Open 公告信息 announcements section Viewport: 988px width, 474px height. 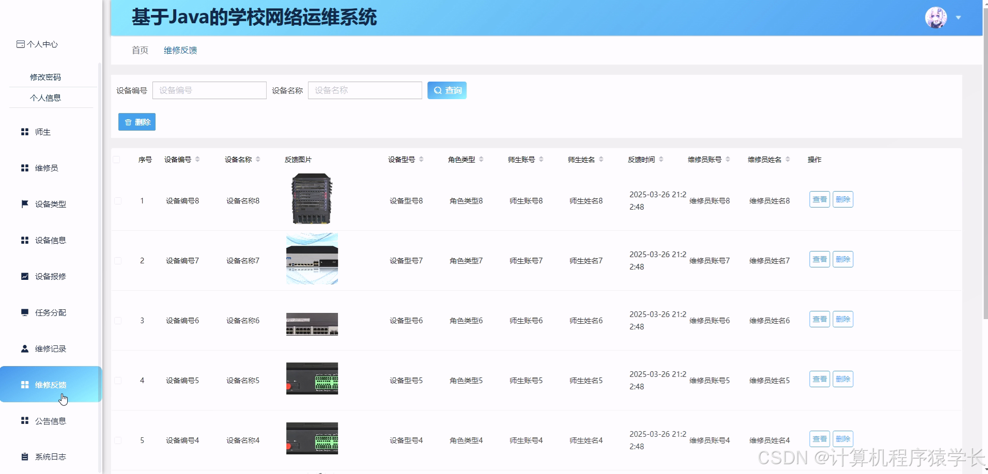point(50,420)
